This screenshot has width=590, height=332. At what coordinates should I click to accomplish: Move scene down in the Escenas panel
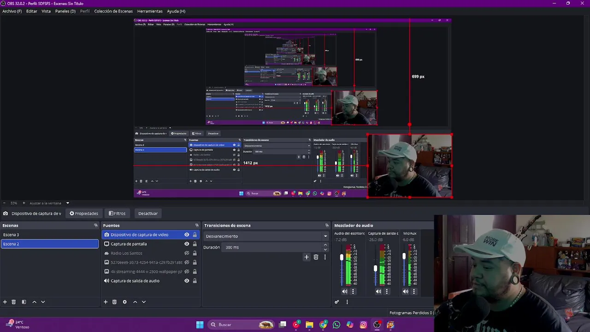[x=43, y=302]
